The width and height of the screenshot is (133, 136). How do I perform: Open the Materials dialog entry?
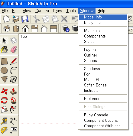(103, 31)
